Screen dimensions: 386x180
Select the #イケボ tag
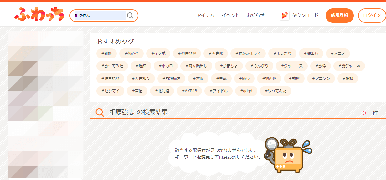[158, 53]
